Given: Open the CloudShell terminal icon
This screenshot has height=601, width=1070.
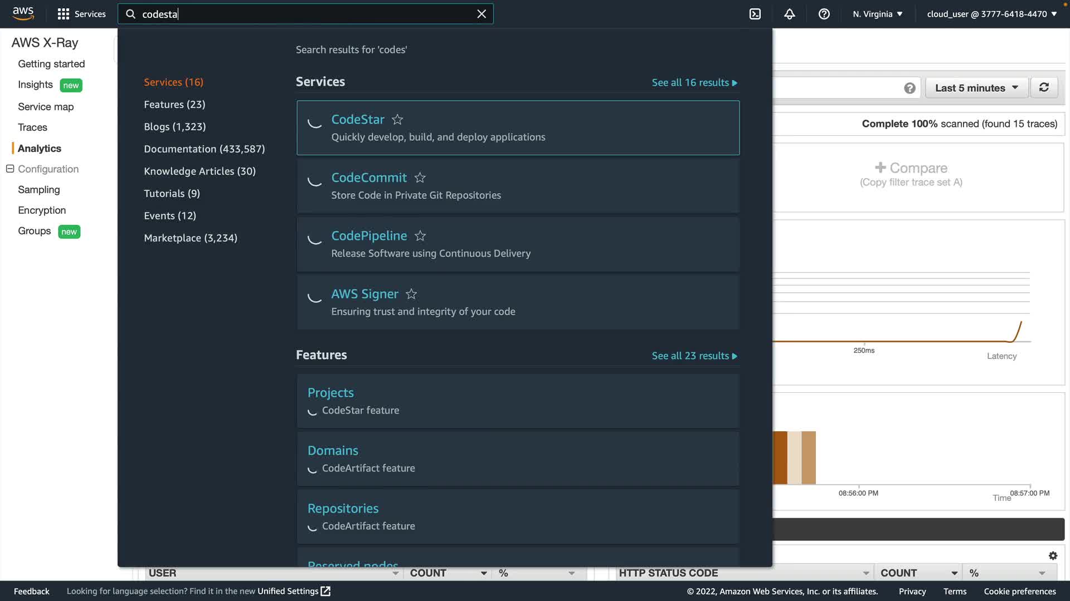Looking at the screenshot, I should pyautogui.click(x=755, y=14).
